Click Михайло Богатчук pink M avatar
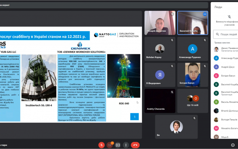This screenshot has height=149, width=238. (216, 128)
